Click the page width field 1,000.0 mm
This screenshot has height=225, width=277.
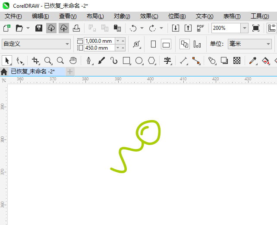tap(100, 41)
